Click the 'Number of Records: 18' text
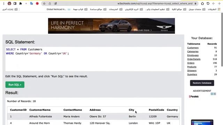Viewport: 223px width, 125px height. (x=21, y=101)
